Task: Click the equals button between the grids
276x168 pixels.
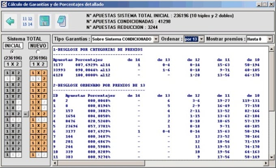Action: coord(26,114)
